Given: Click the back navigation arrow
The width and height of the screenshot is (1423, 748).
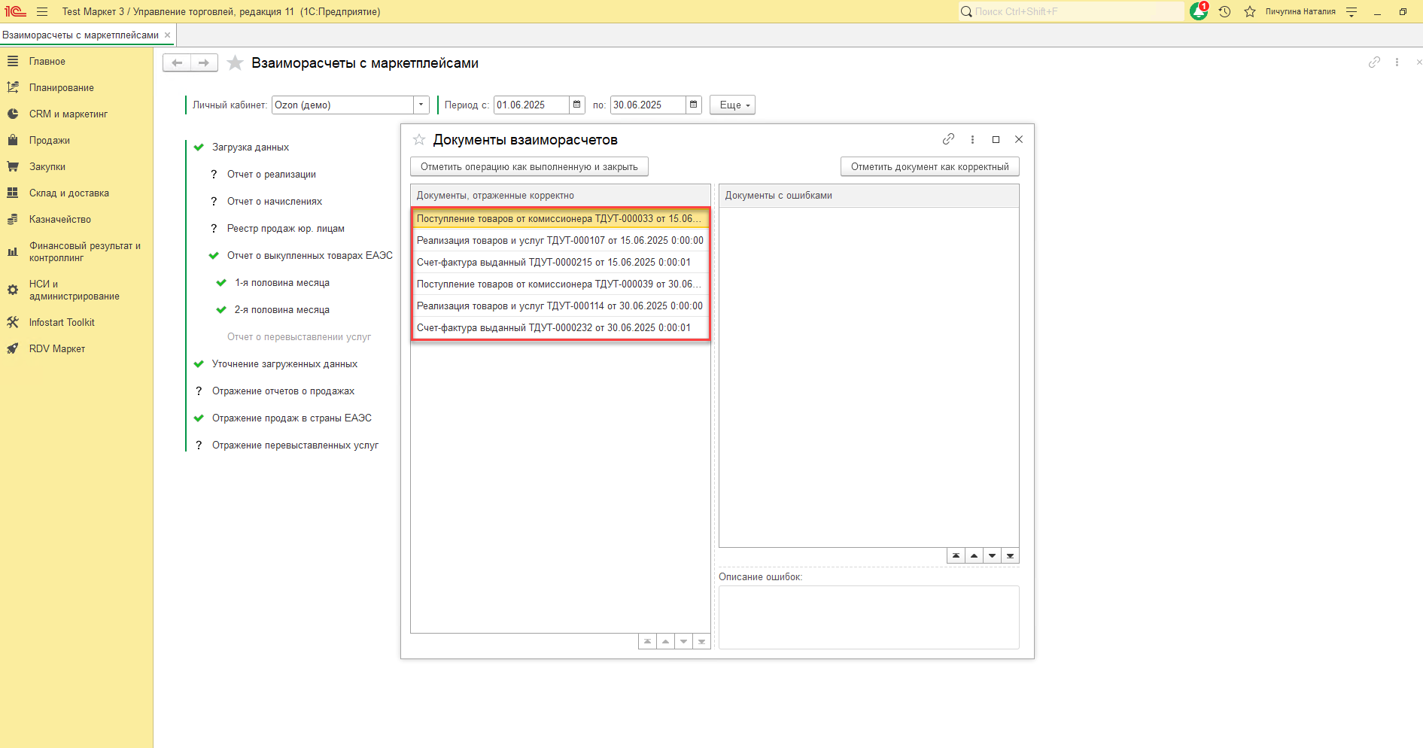Looking at the screenshot, I should point(177,63).
